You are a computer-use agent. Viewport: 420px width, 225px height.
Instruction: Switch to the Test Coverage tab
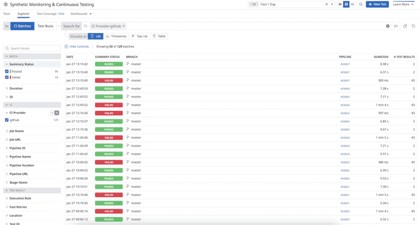click(x=46, y=14)
